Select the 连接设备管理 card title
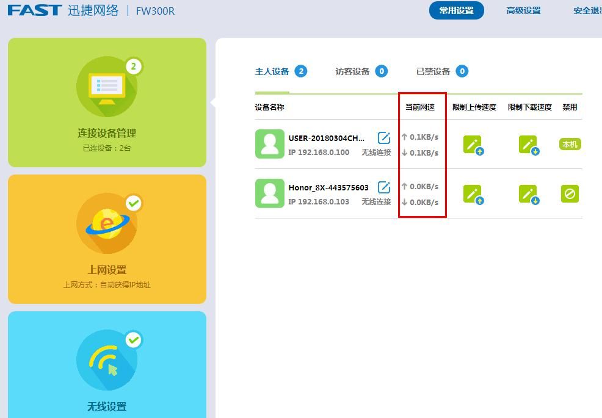Image resolution: width=602 pixels, height=418 pixels. (107, 133)
